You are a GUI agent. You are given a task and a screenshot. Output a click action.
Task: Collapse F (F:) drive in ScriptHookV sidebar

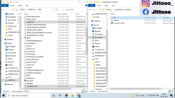[91, 59]
